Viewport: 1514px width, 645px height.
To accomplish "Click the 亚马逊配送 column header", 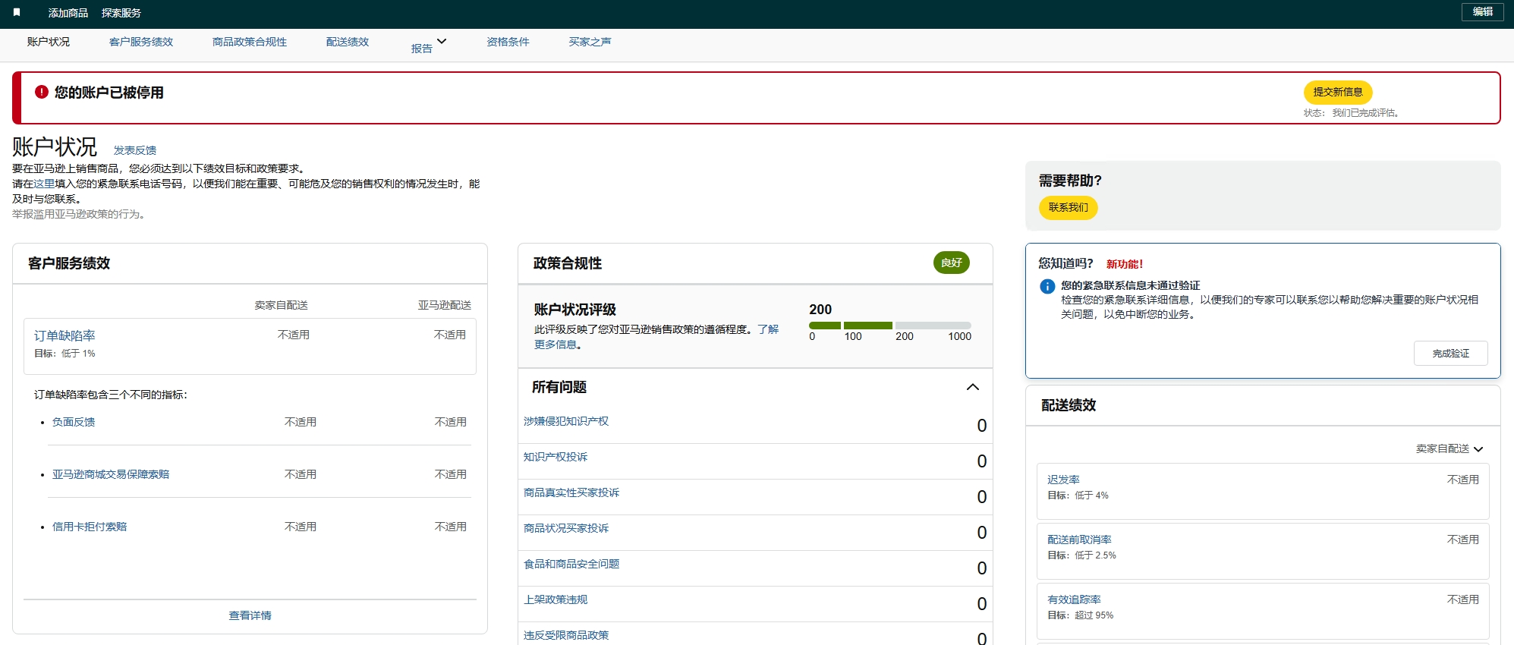I will pos(445,305).
